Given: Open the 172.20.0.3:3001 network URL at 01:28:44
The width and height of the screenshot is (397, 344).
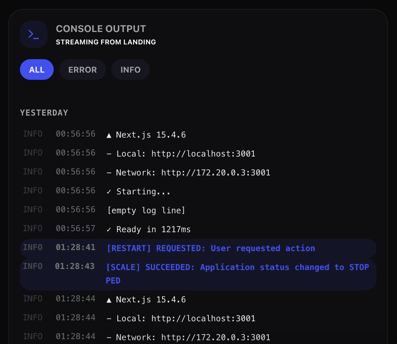Looking at the screenshot, I should [x=216, y=337].
